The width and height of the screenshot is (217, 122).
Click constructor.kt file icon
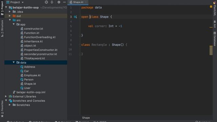coord(22,28)
